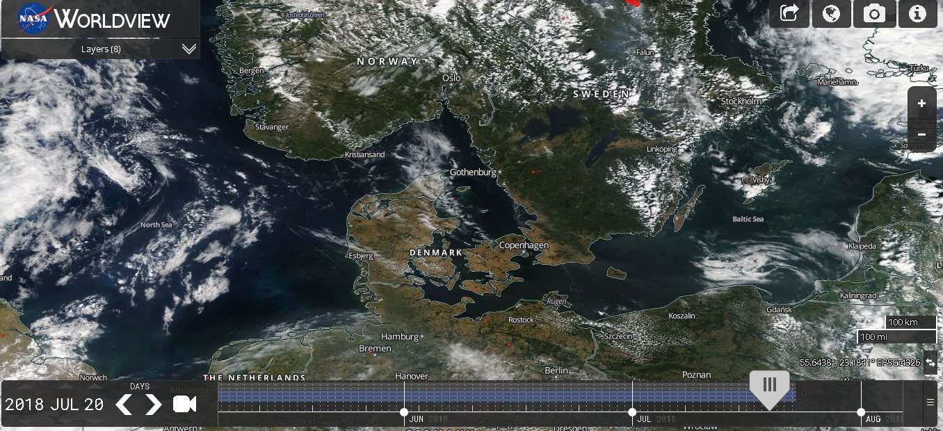This screenshot has width=943, height=431.
Task: Advance to the next day arrow
Action: click(x=154, y=404)
